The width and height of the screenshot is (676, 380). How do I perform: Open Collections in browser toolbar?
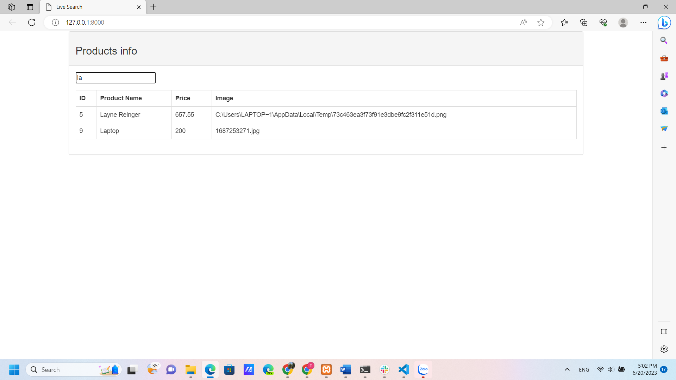tap(584, 23)
